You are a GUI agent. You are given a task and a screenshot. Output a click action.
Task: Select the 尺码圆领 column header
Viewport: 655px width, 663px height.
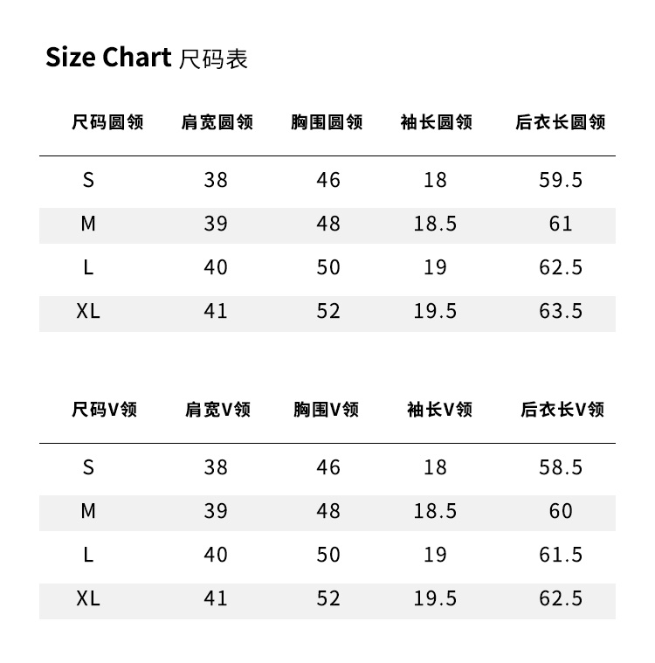[x=107, y=122]
